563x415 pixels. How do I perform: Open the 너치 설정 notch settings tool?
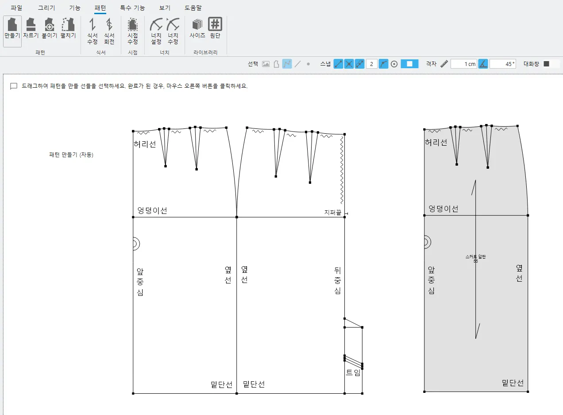[x=156, y=31]
